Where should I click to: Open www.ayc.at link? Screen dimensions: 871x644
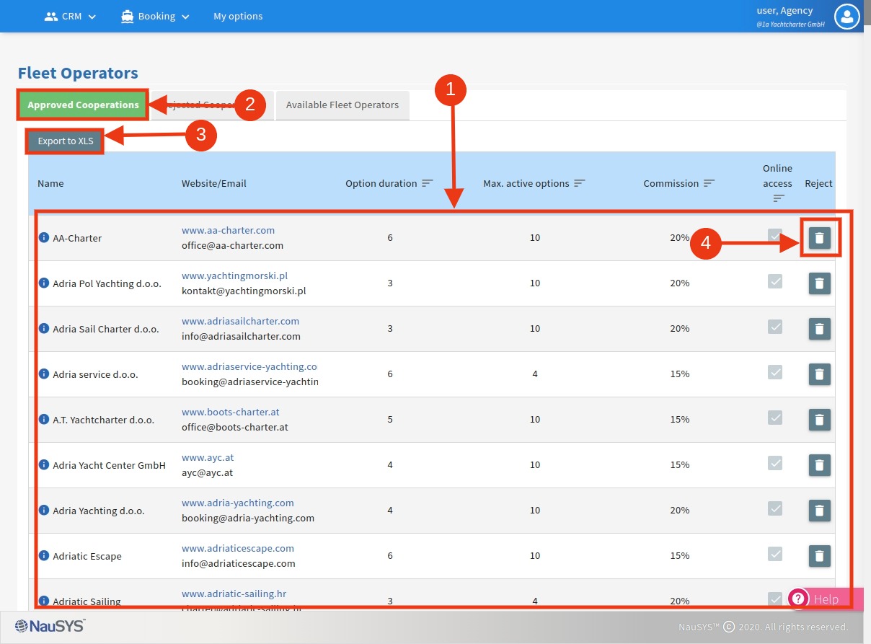tap(208, 457)
